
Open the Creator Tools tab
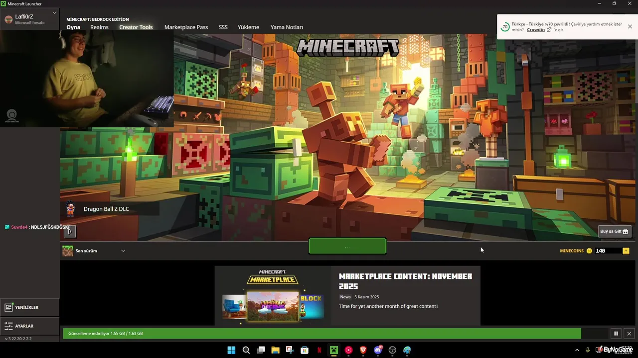[136, 27]
